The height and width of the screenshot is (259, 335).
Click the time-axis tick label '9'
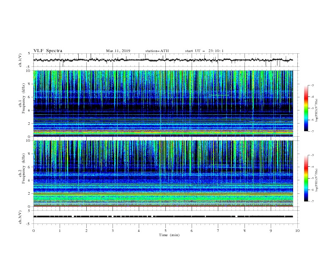[271, 231]
